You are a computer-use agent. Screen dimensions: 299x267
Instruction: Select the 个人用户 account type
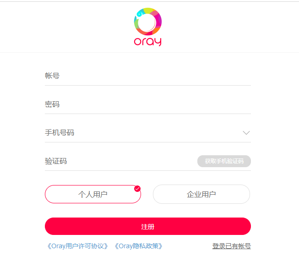pos(92,194)
